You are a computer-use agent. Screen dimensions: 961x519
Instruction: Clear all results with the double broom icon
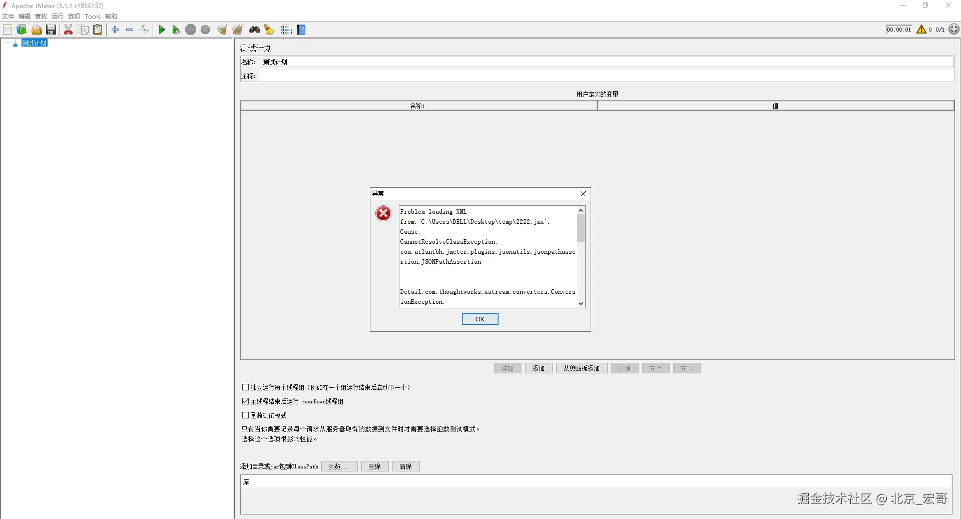[x=237, y=30]
